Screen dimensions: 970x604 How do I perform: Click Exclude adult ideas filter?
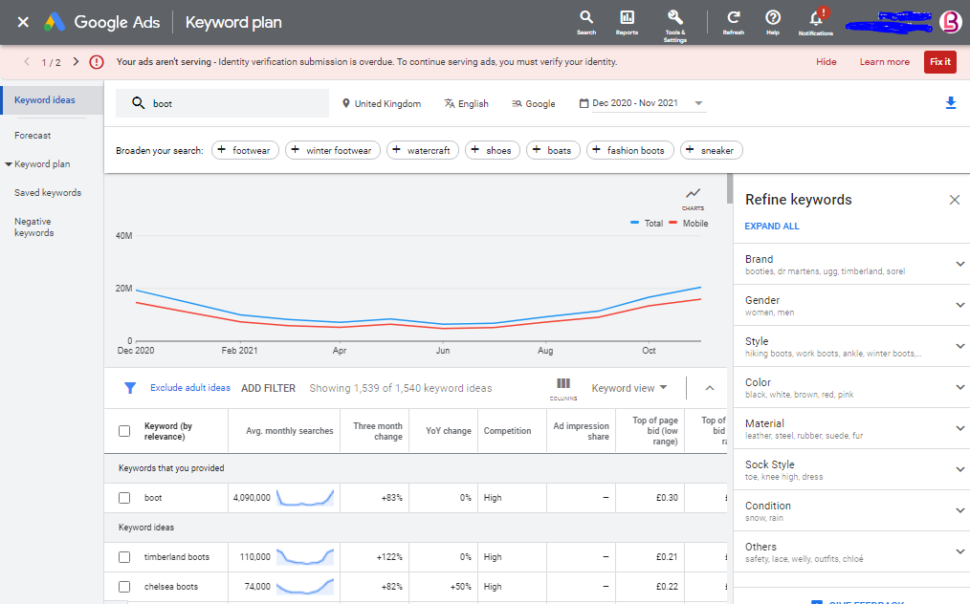pyautogui.click(x=190, y=388)
